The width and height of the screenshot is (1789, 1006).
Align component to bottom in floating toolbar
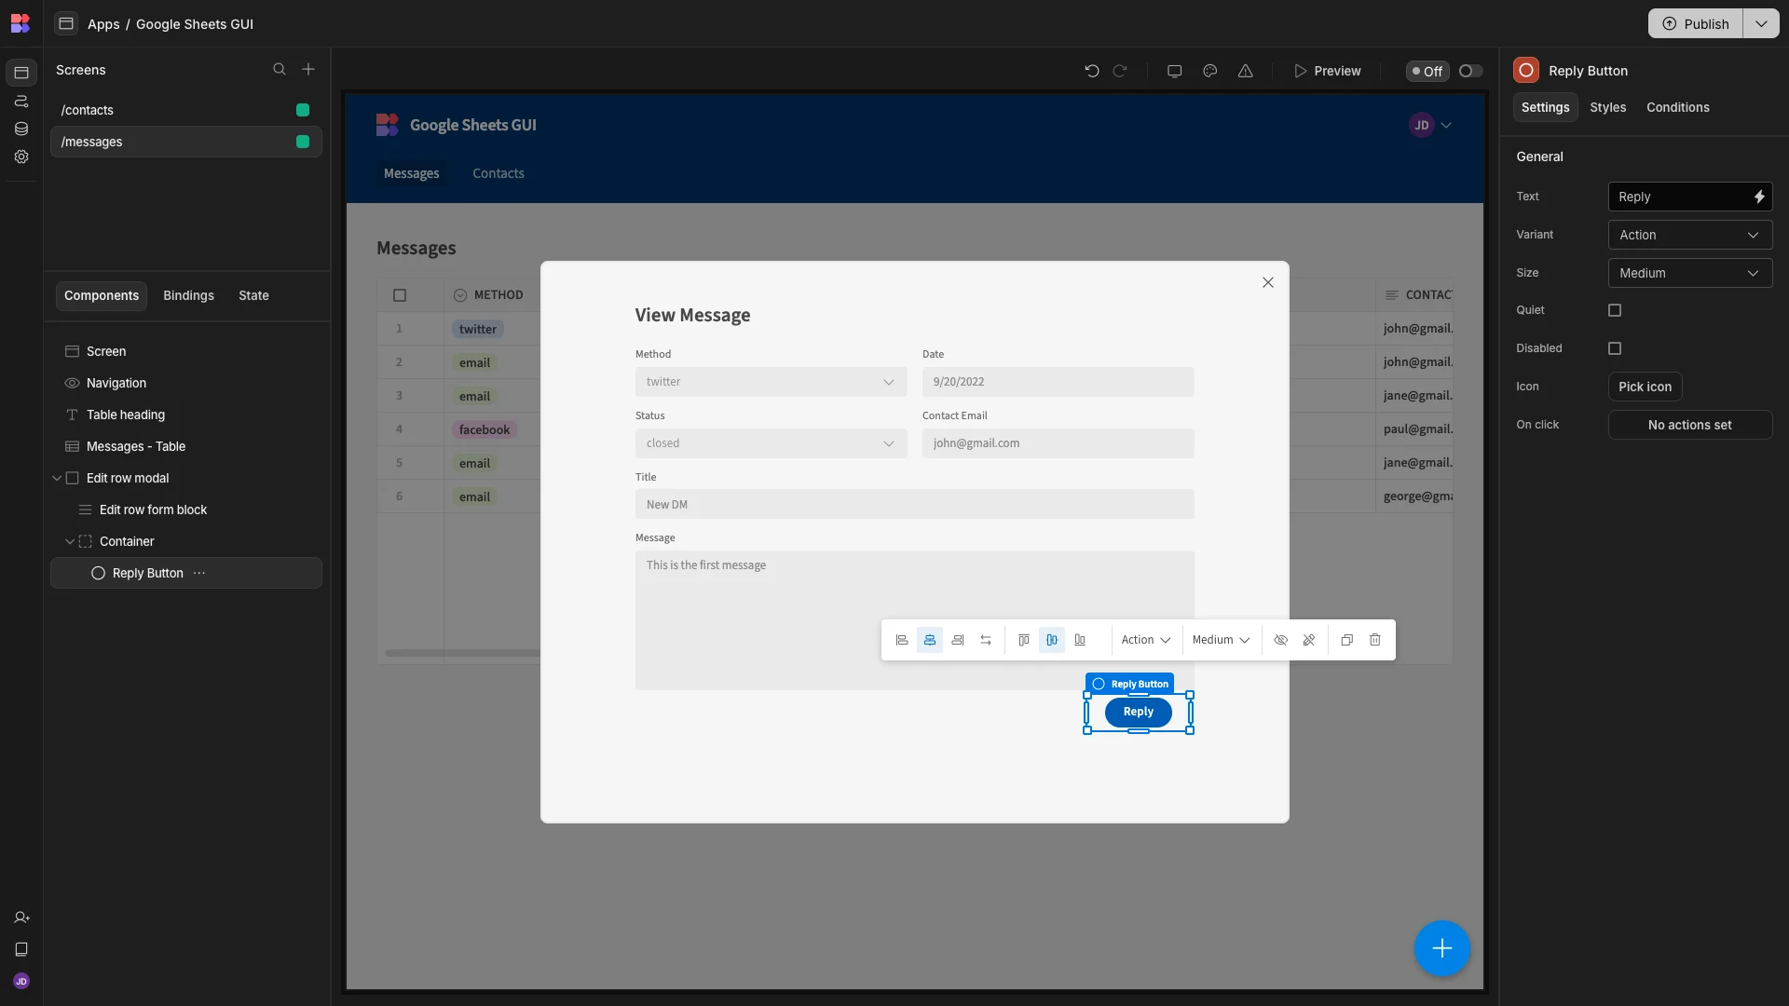pos(1080,640)
